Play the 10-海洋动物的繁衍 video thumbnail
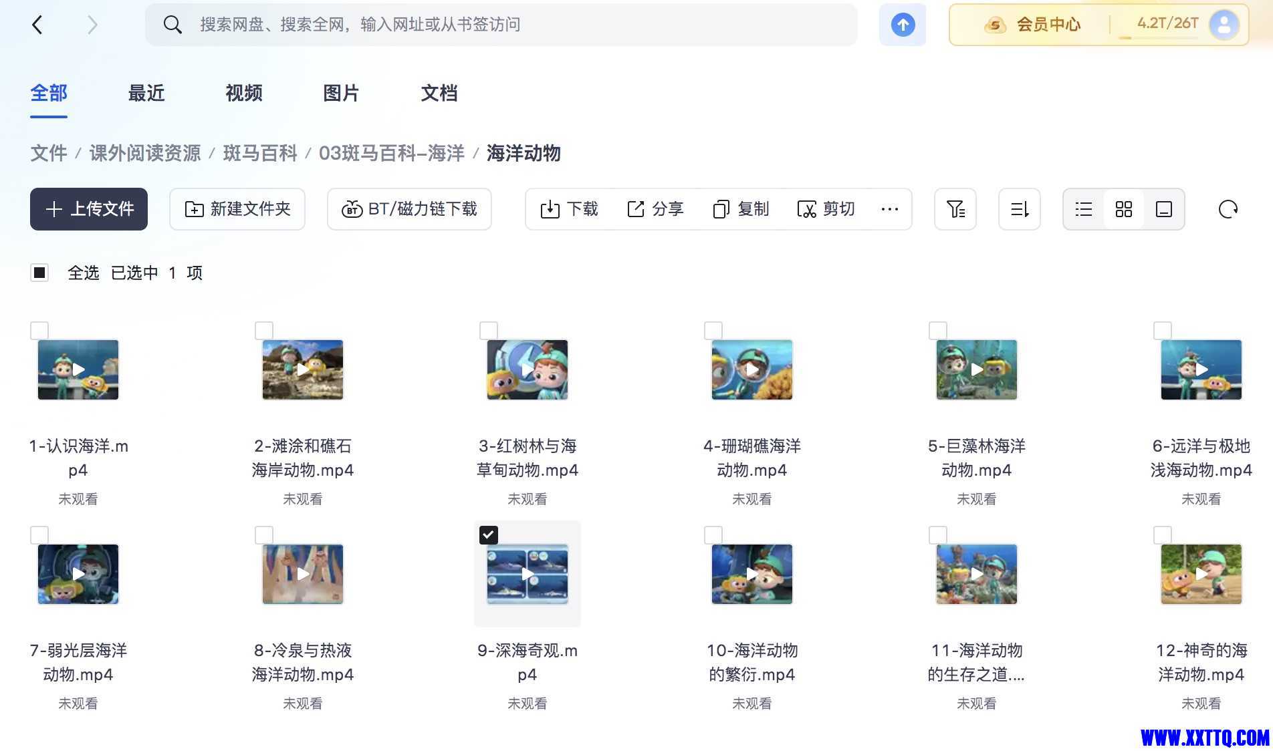Screen dimensions: 1273x751 (752, 574)
